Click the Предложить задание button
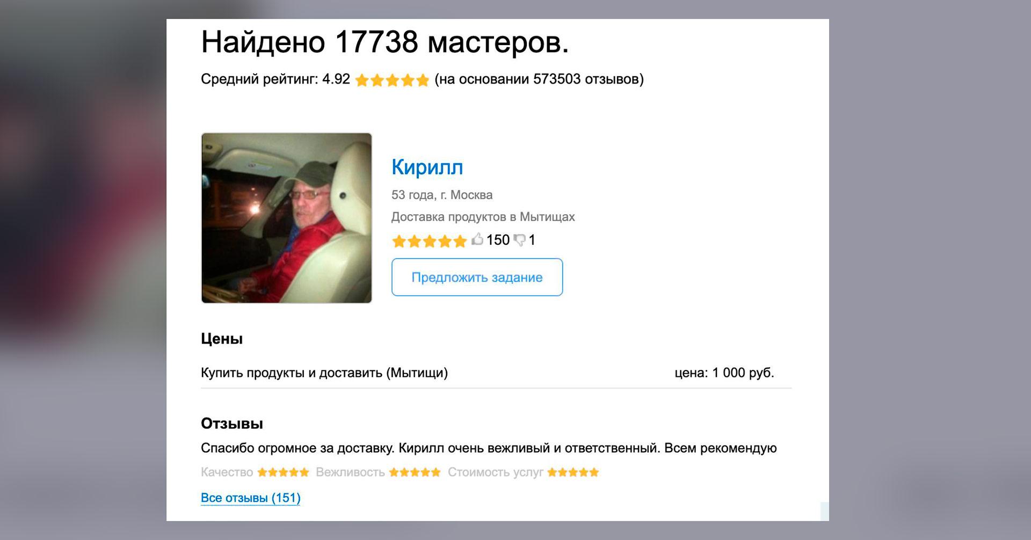 (477, 277)
